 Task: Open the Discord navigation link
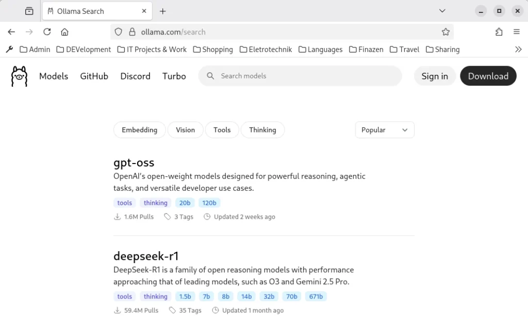(x=135, y=76)
